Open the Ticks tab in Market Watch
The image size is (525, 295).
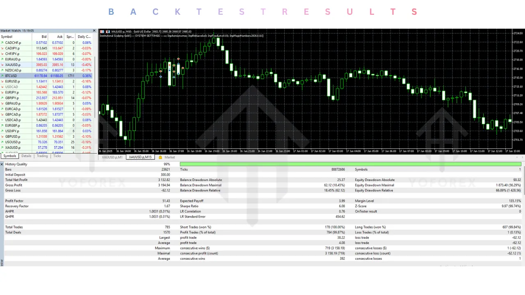57,156
